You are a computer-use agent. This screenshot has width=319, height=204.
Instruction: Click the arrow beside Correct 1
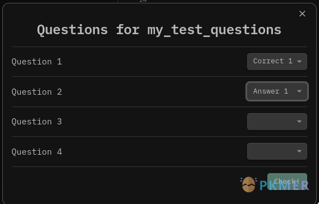(x=299, y=62)
